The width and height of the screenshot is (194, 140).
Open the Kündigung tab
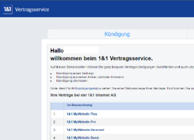117,34
